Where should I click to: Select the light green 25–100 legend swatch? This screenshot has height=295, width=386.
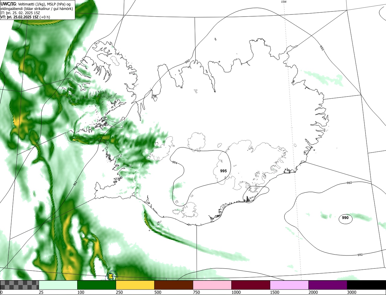pos(58,285)
